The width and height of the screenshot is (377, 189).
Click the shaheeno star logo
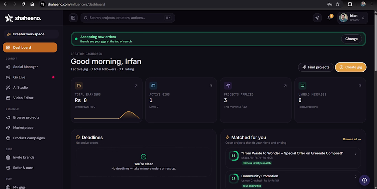click(x=9, y=18)
